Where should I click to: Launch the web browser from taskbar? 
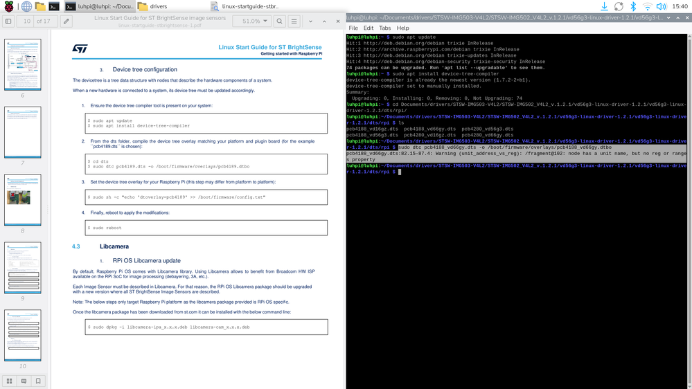26,6
